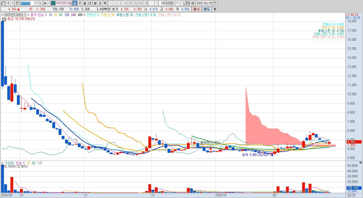
Task: Toggle price panel square marker icon
Action: [x=2, y=15]
